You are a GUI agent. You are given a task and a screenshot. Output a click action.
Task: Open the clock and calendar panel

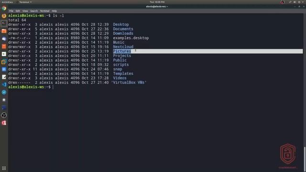pos(157,2)
